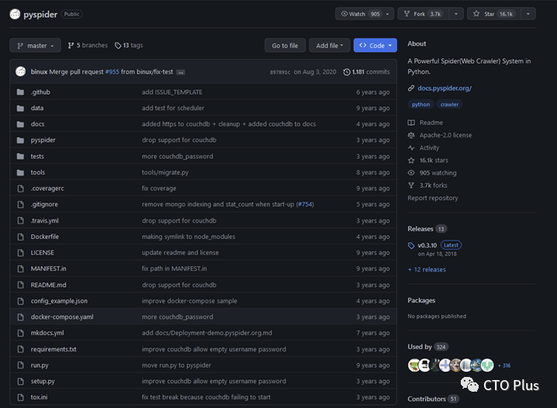
Task: Click the Activity pulse icon
Action: (x=411, y=147)
